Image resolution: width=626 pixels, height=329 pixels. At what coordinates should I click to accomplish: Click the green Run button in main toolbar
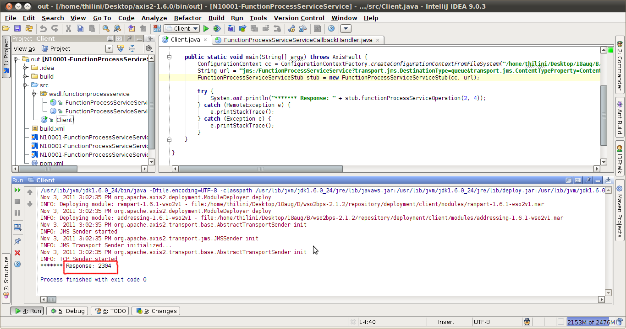click(206, 28)
